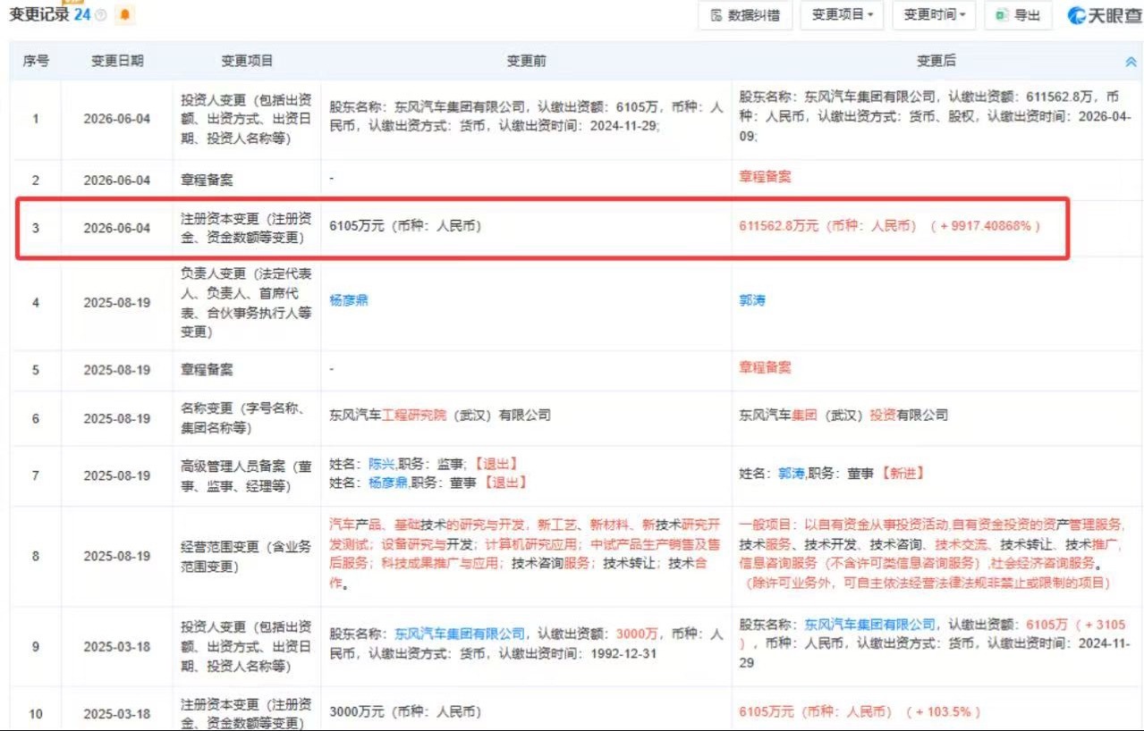Click the 数据纠错 button
The height and width of the screenshot is (731, 1144).
[x=745, y=15]
